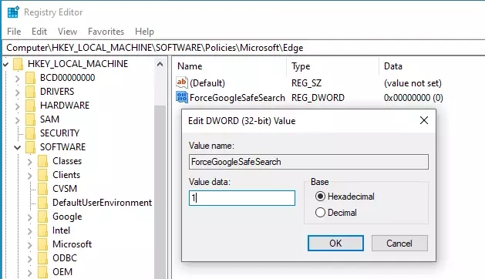The height and width of the screenshot is (279, 485).
Task: Select the Decimal base option
Action: [320, 213]
